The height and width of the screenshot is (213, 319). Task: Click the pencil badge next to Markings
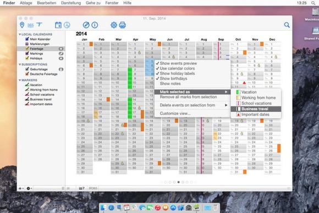[61, 54]
